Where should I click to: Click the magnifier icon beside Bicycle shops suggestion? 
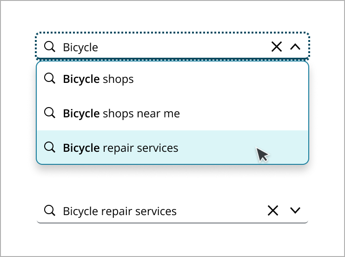49,79
